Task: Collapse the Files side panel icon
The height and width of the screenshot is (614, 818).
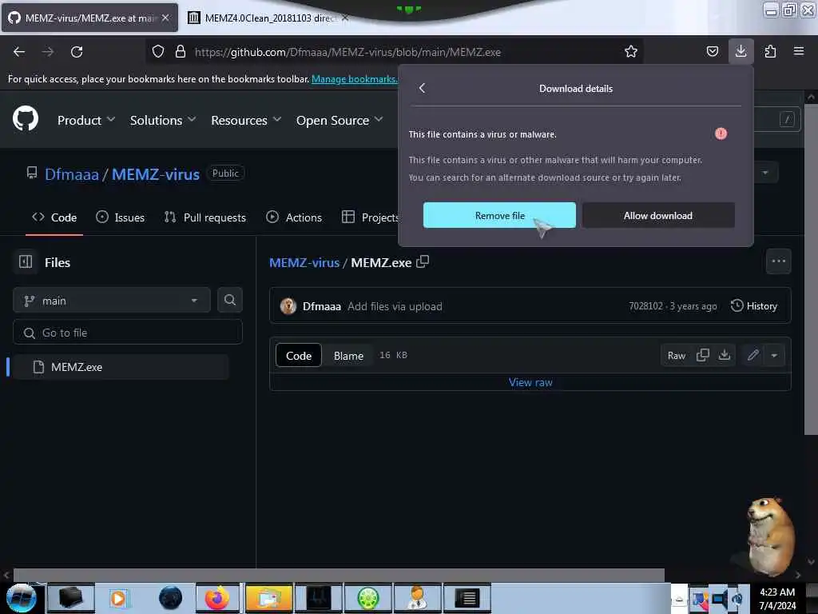Action: [26, 261]
